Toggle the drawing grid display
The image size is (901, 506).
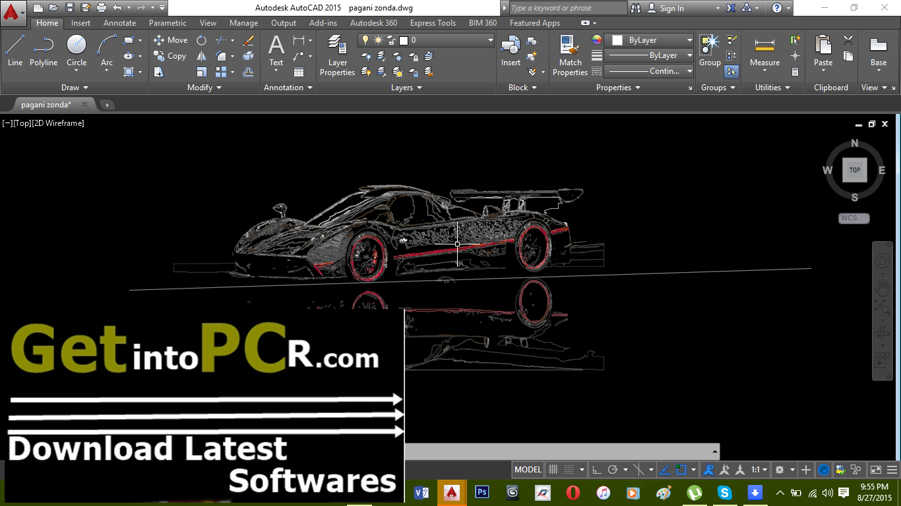pyautogui.click(x=553, y=470)
